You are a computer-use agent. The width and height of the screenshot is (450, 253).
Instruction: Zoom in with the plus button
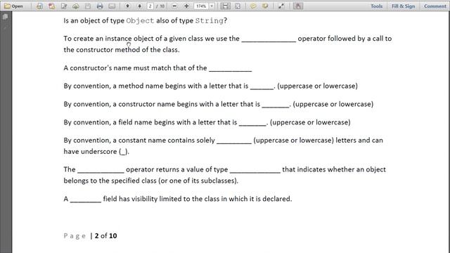[186, 6]
